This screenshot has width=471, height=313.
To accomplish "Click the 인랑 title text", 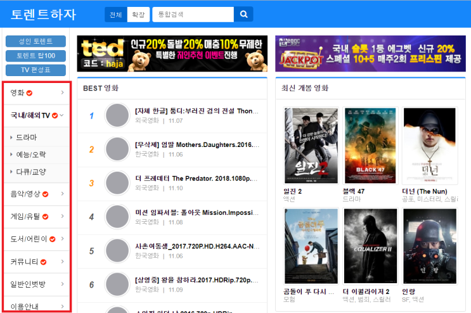I will tap(408, 291).
